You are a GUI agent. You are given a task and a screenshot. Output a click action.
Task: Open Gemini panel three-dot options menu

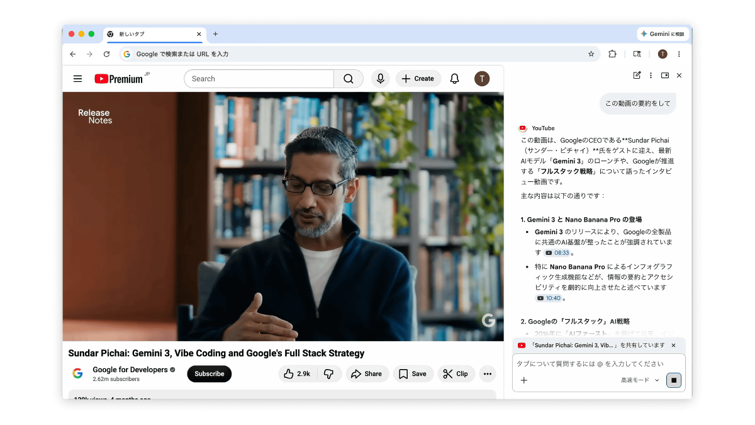tap(651, 76)
